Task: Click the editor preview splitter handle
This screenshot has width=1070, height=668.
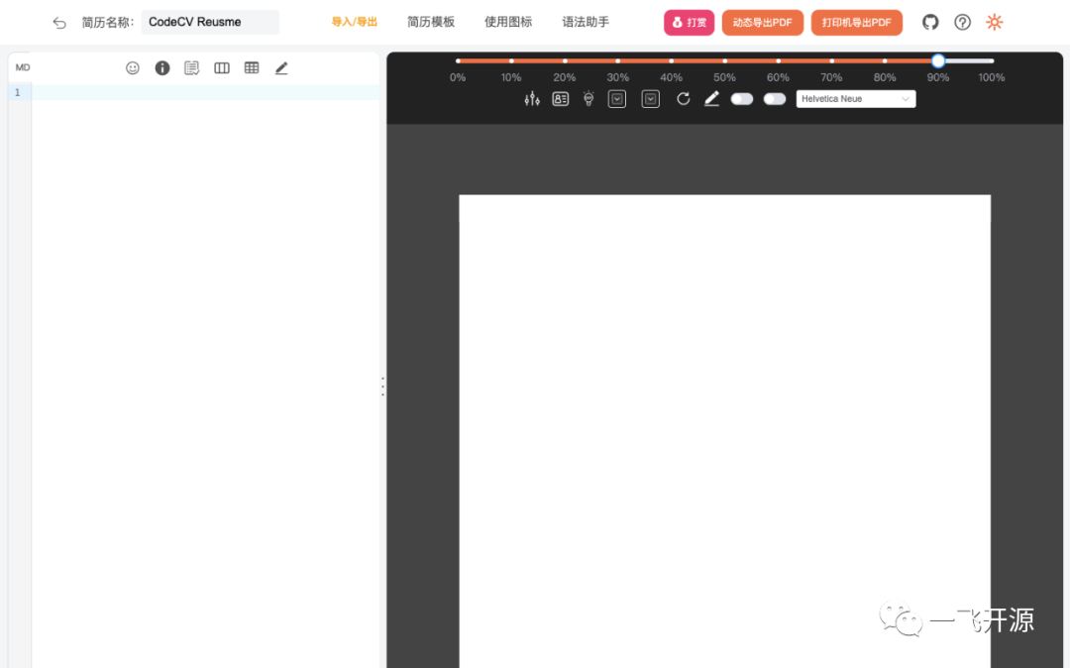Action: 382,387
